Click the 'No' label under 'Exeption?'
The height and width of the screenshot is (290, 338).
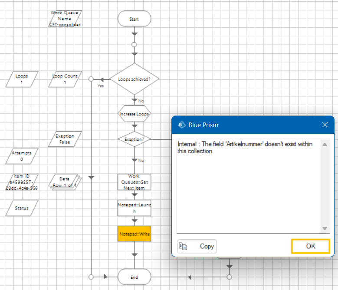[x=141, y=161]
